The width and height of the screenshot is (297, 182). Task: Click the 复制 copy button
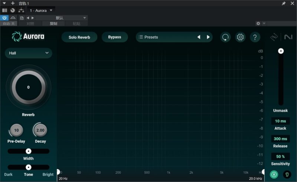point(53,24)
